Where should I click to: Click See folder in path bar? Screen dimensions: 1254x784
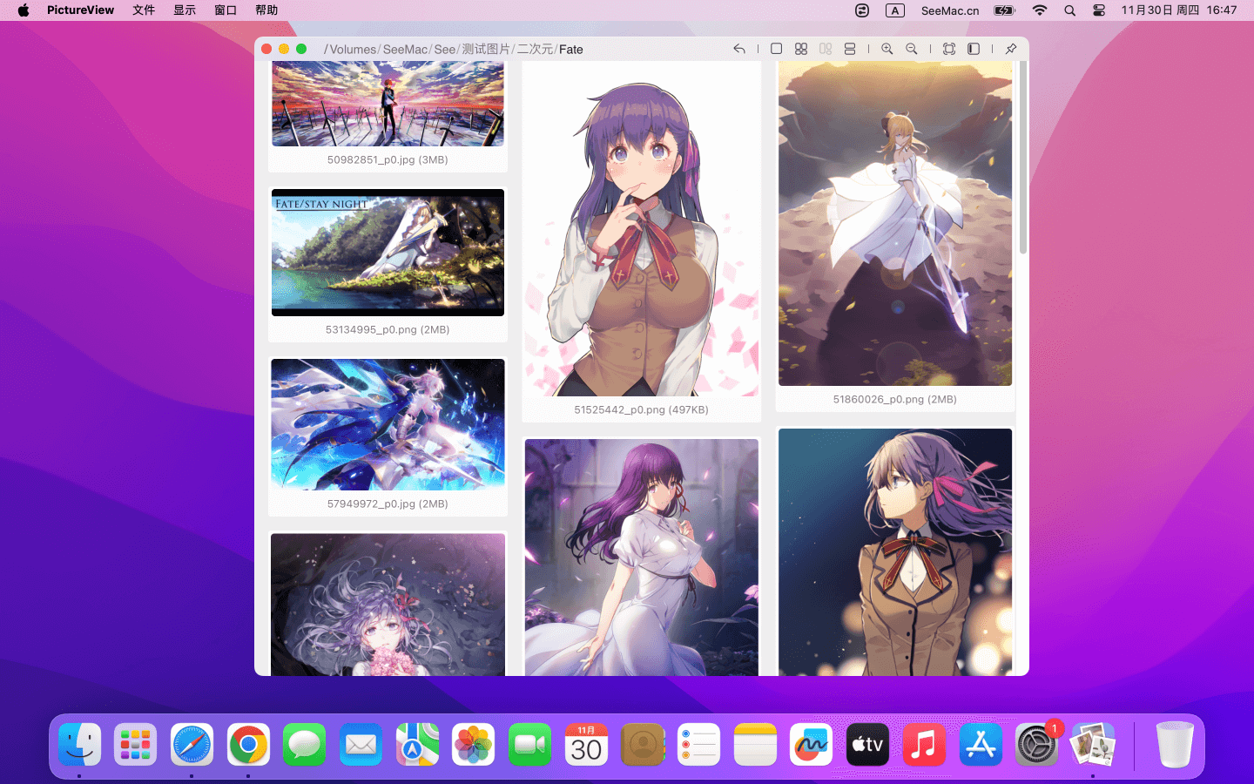click(x=445, y=50)
